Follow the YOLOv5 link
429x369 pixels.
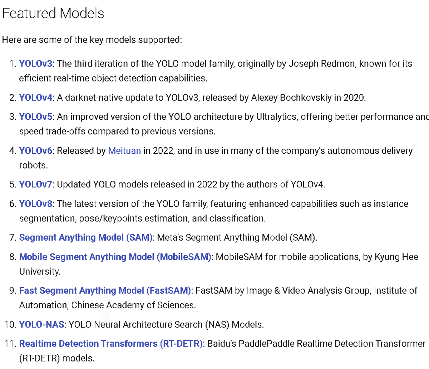(36, 117)
